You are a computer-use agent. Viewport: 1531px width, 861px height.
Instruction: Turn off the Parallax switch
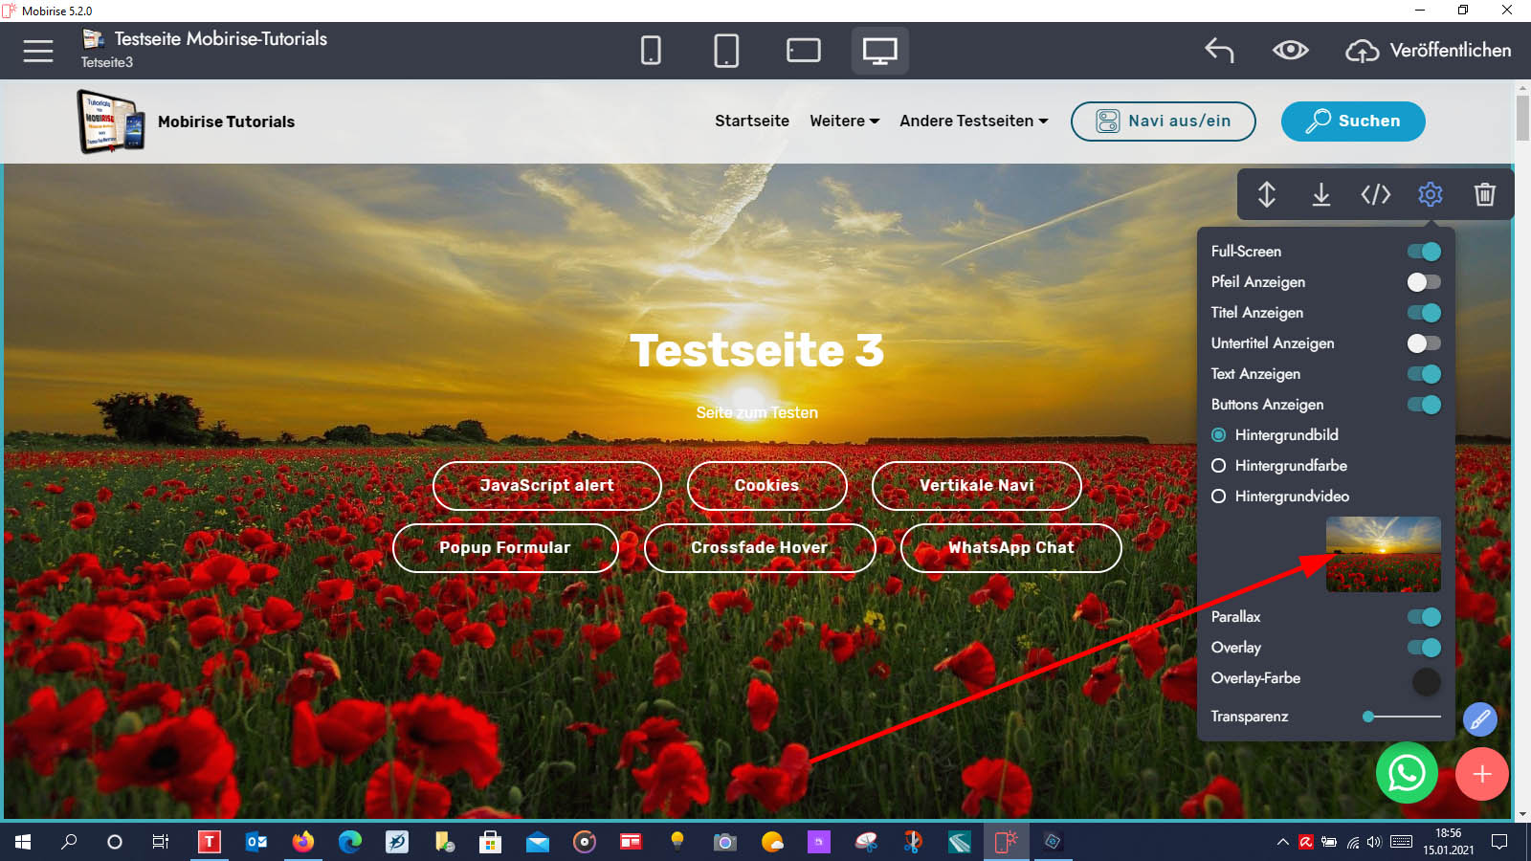pyautogui.click(x=1423, y=617)
